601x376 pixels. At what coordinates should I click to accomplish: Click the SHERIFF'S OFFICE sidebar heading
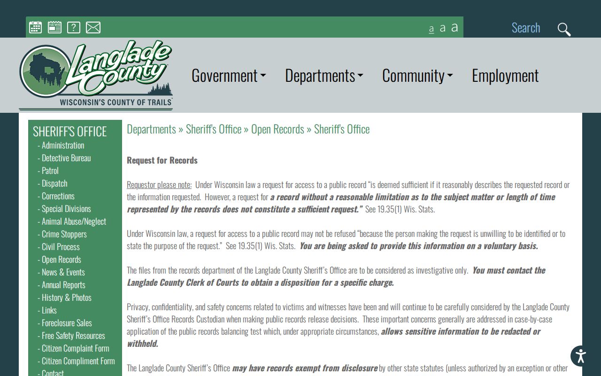(70, 131)
